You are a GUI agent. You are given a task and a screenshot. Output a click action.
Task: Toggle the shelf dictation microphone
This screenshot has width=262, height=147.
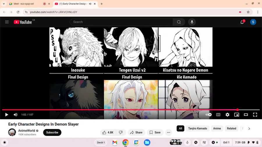click(x=187, y=143)
